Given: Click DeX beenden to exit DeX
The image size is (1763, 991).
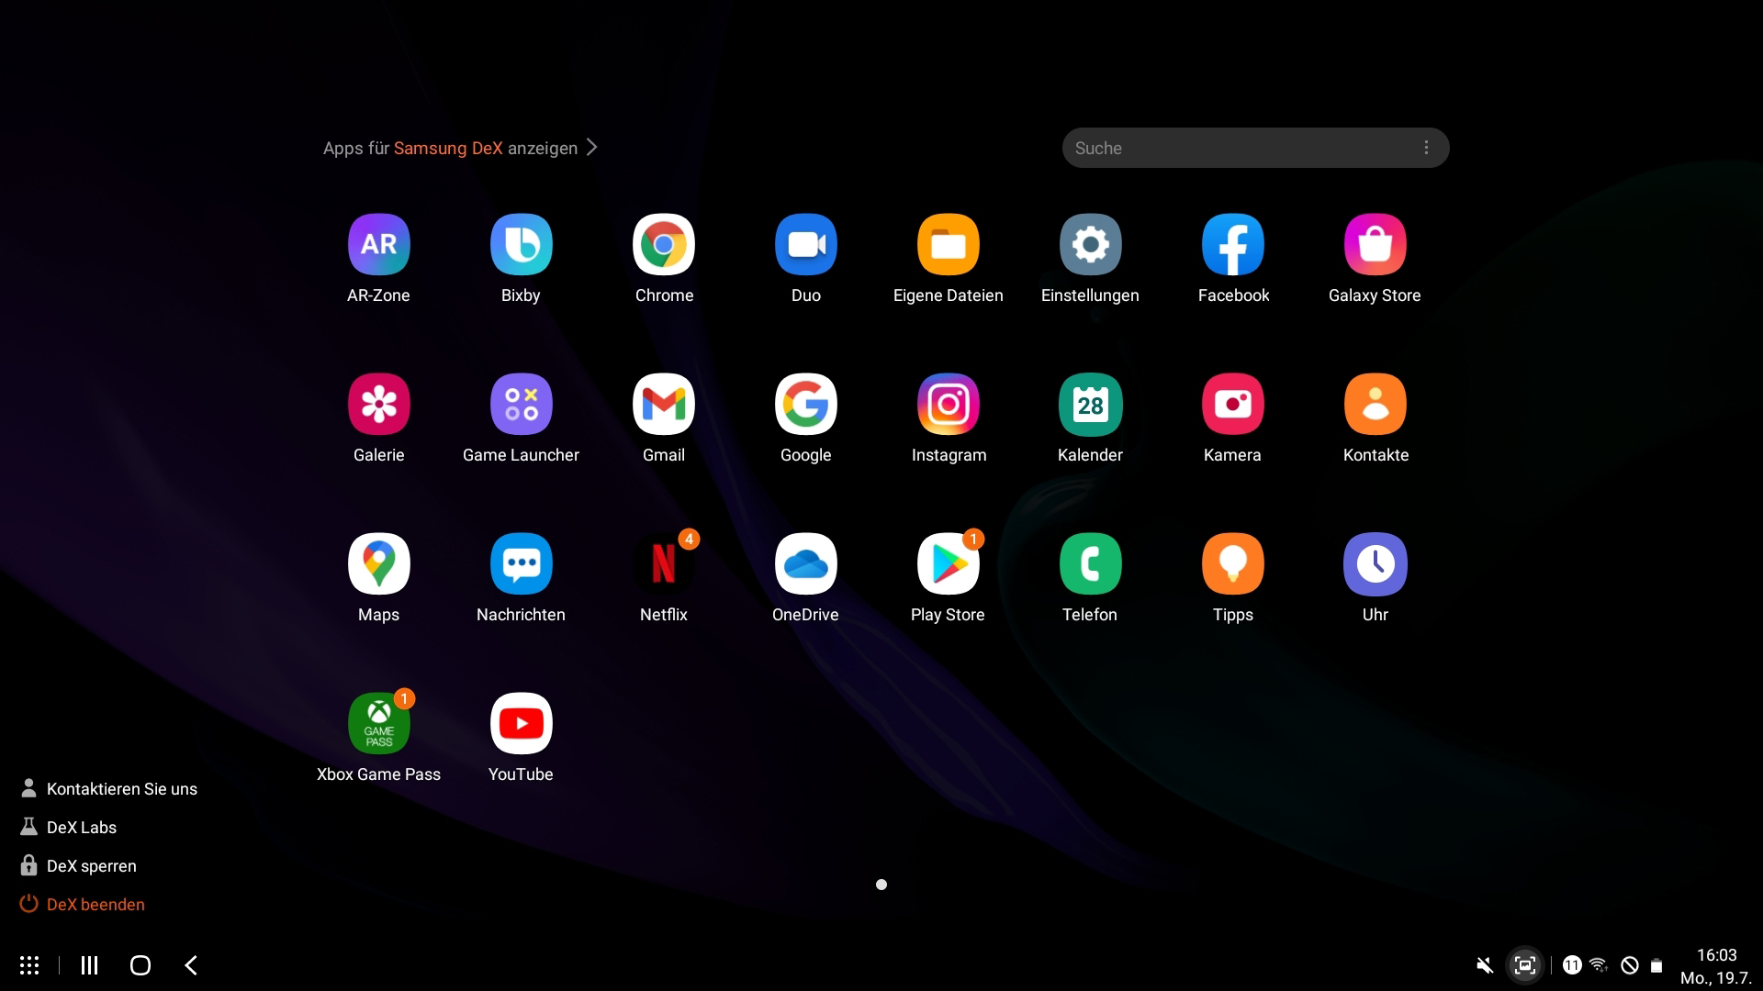Looking at the screenshot, I should pos(95,904).
